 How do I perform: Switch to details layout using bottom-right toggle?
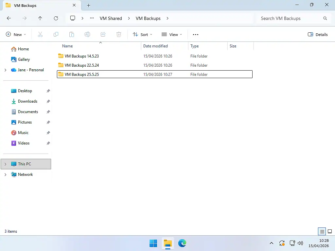pyautogui.click(x=322, y=231)
